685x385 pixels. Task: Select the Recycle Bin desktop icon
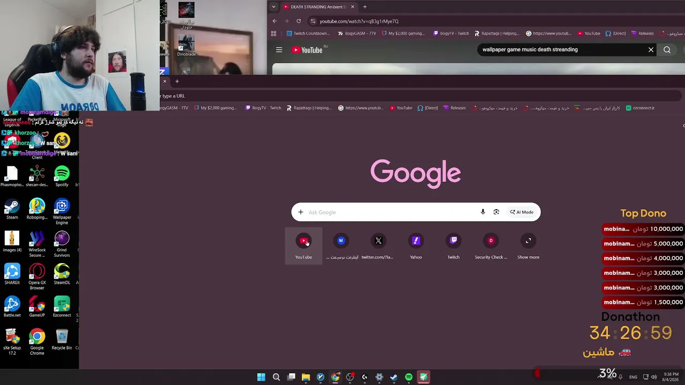[x=62, y=340]
